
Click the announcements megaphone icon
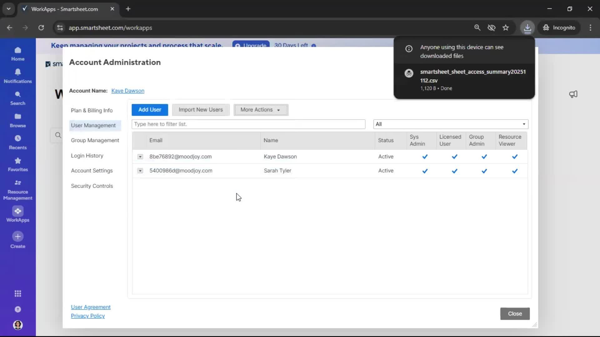point(573,94)
